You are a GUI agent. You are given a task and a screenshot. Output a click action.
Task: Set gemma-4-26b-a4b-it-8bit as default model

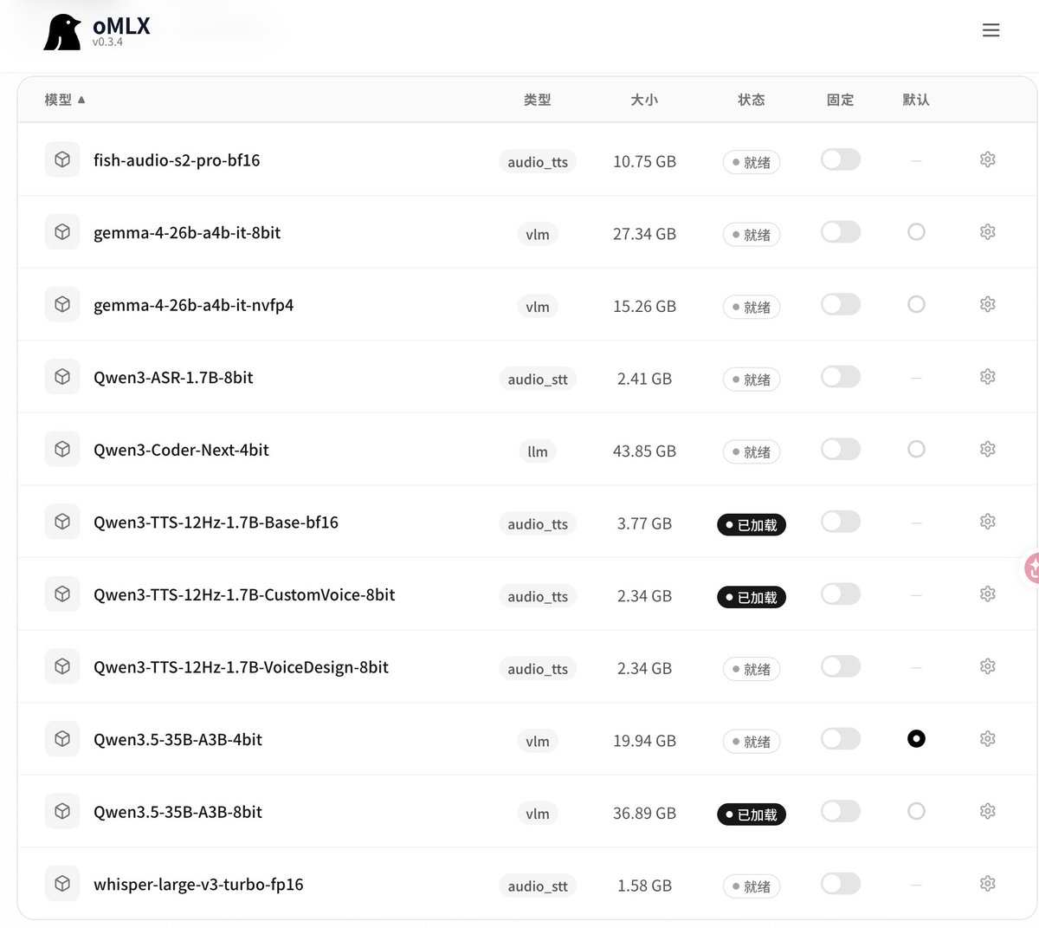click(x=916, y=232)
